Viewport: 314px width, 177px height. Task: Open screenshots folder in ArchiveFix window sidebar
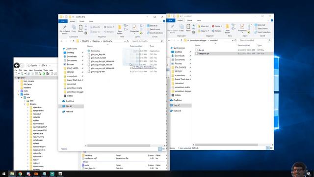(72, 76)
